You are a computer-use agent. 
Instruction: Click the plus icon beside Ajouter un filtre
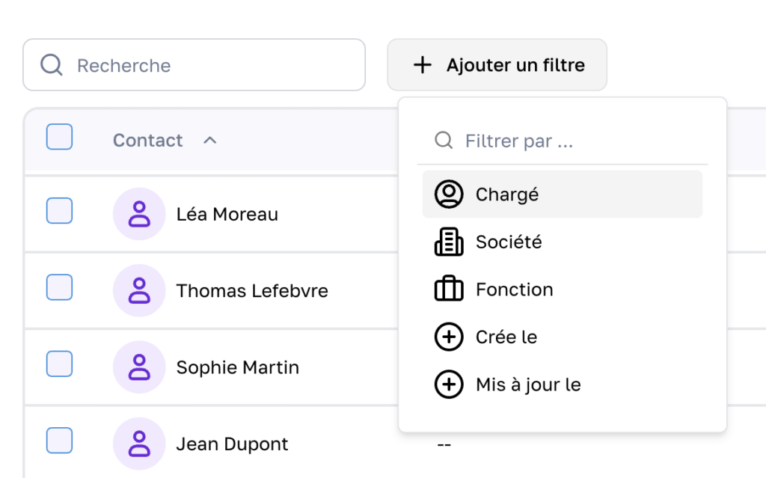click(423, 65)
